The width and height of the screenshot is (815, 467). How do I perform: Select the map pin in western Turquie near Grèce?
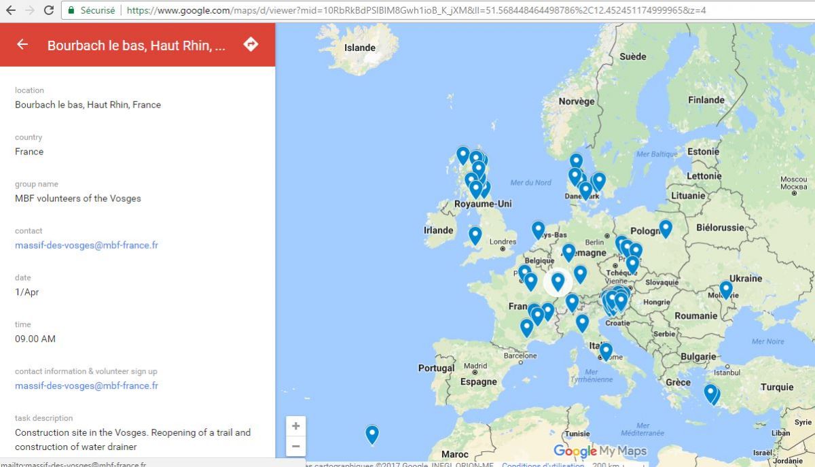pos(710,393)
